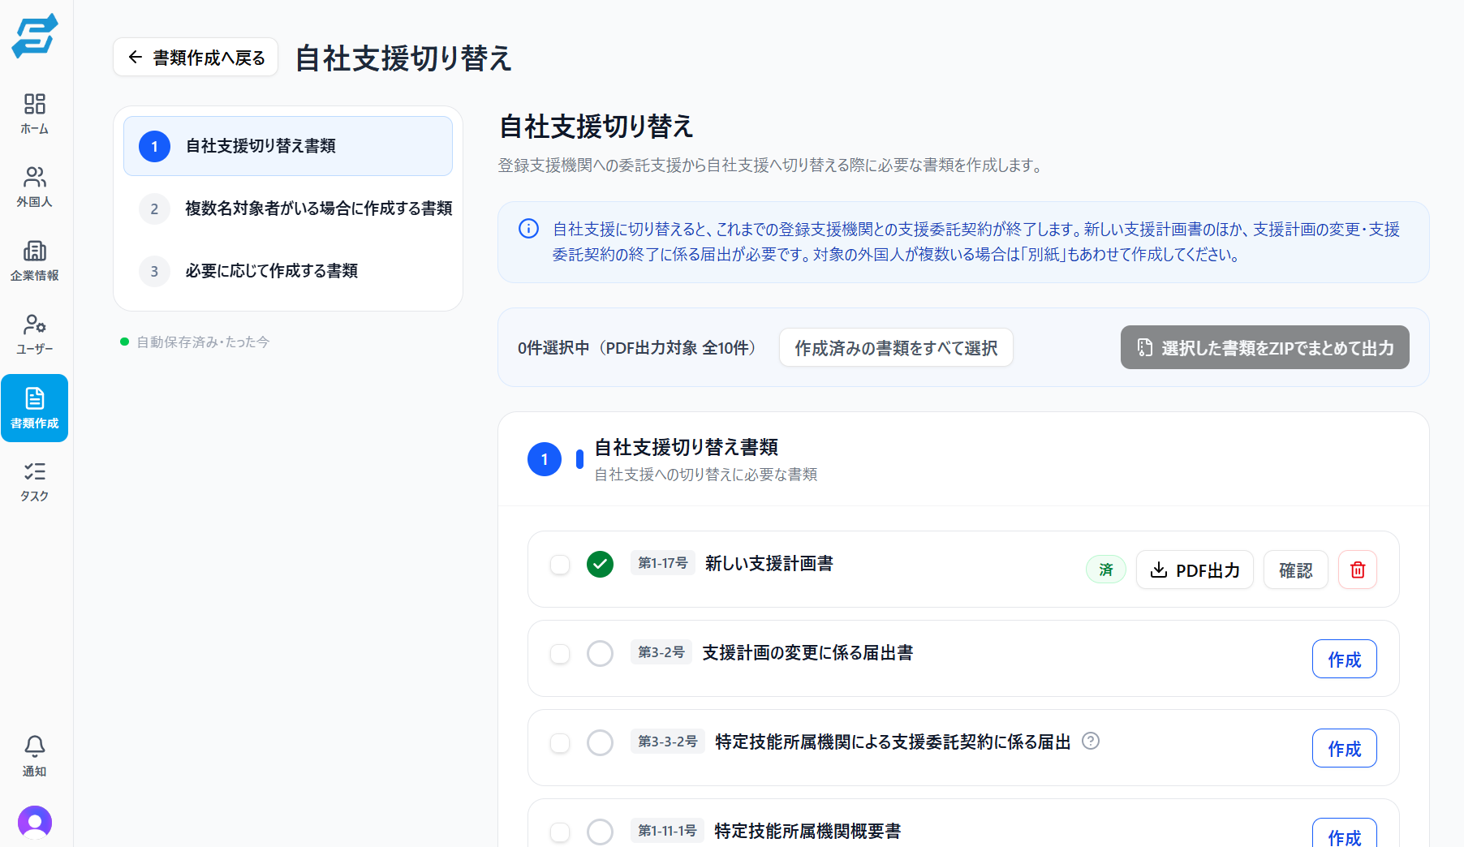The image size is (1464, 847).
Task: Go back via 書類作成へ戻る button
Action: (x=196, y=57)
